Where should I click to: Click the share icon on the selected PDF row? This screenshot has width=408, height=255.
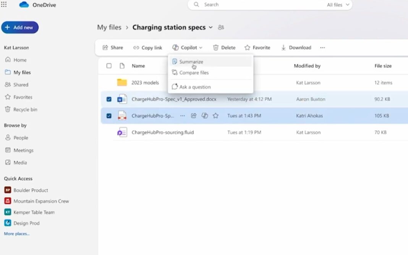194,116
